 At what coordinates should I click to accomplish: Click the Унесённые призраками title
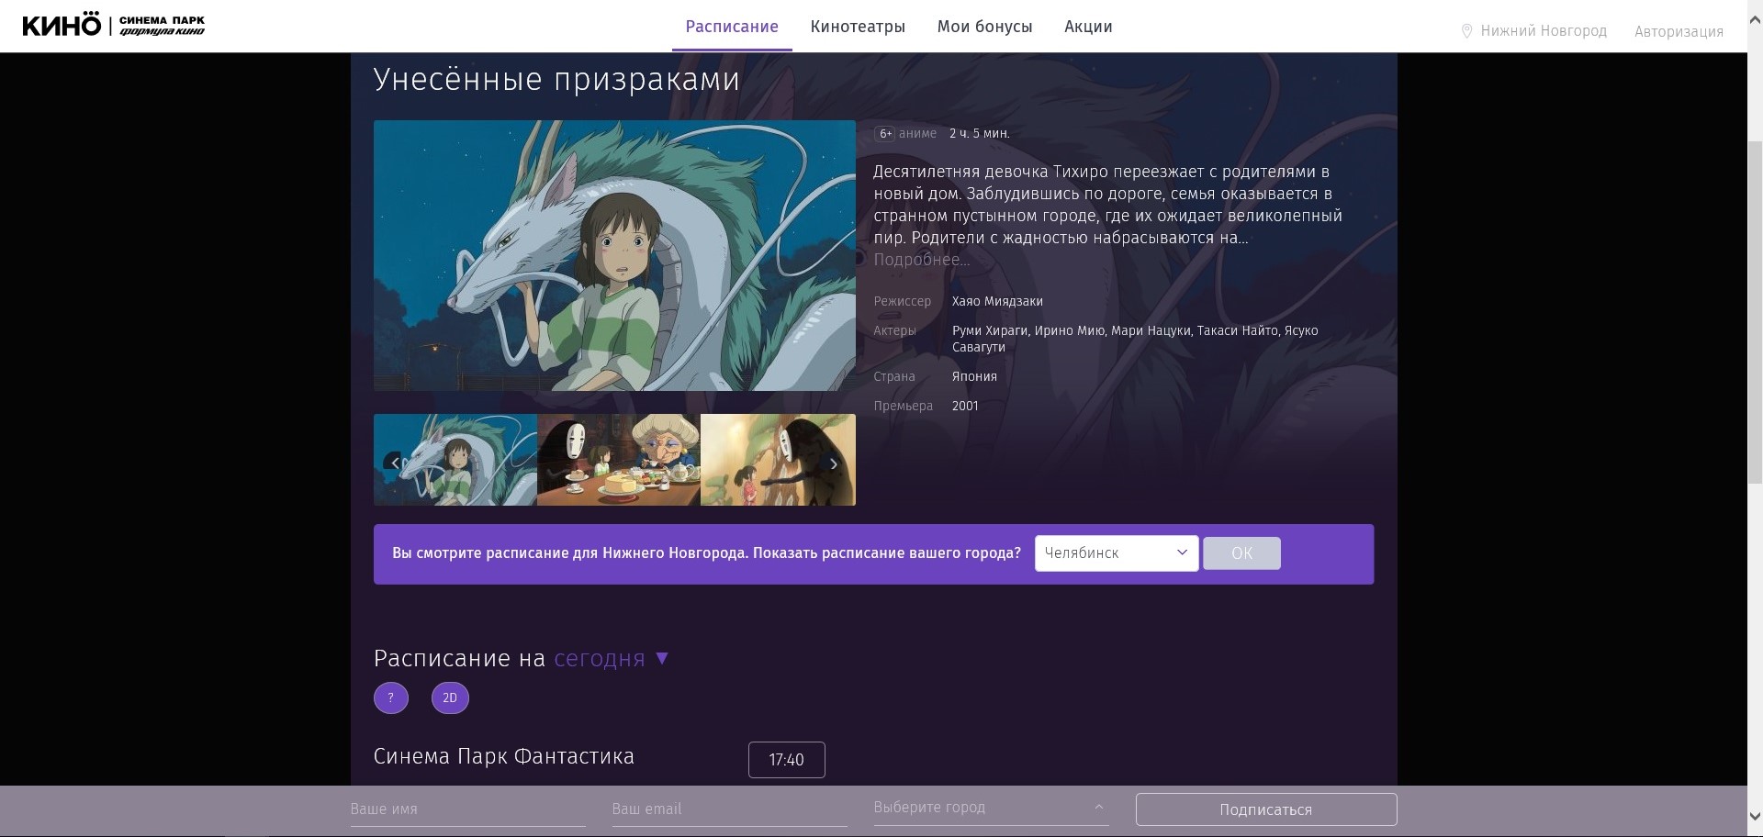click(x=556, y=80)
